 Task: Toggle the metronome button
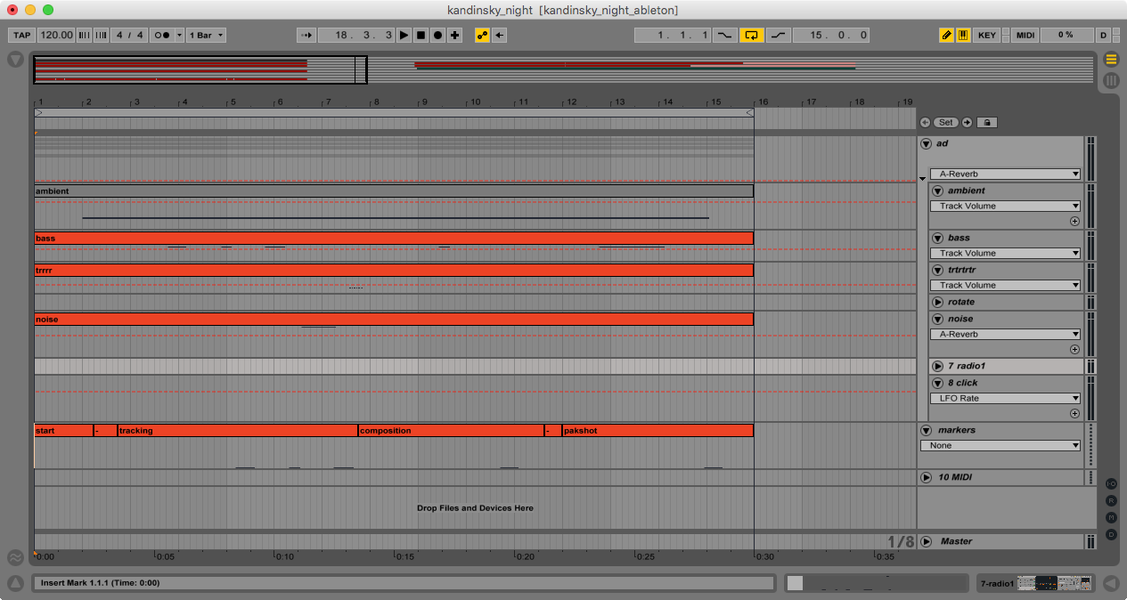163,35
